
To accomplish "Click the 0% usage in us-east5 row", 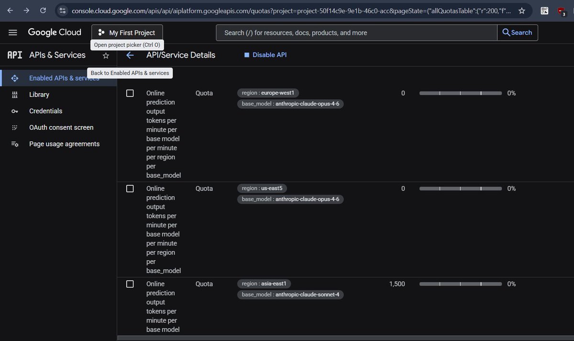I will tap(511, 189).
